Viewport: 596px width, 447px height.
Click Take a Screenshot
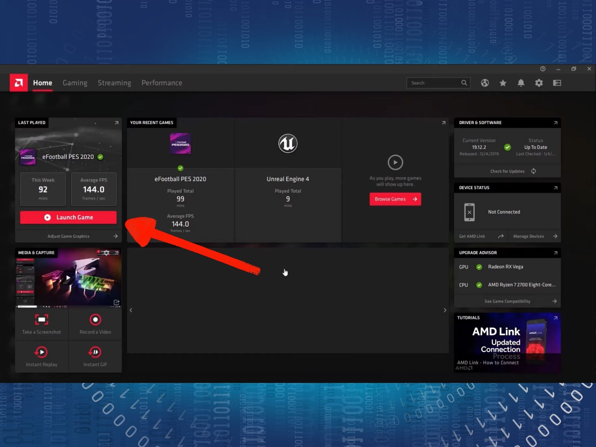pyautogui.click(x=41, y=324)
